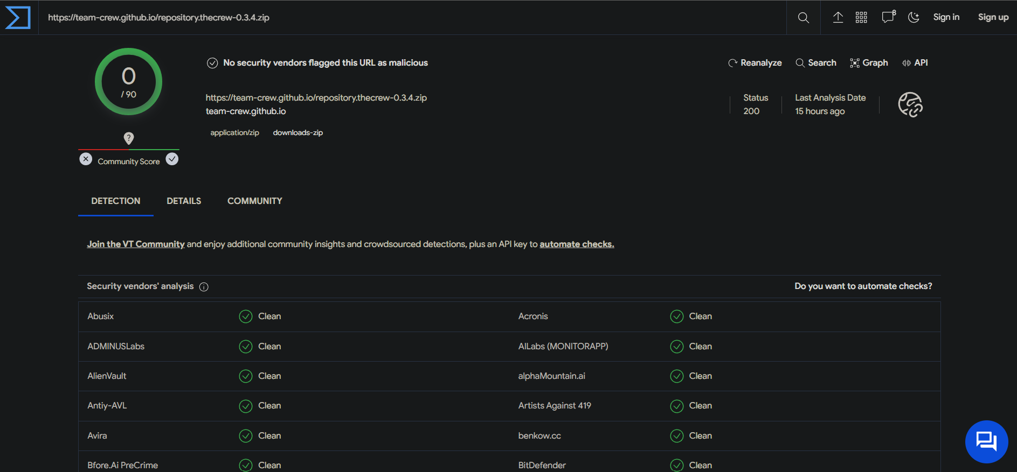Click the URL globe link icon

(x=910, y=104)
